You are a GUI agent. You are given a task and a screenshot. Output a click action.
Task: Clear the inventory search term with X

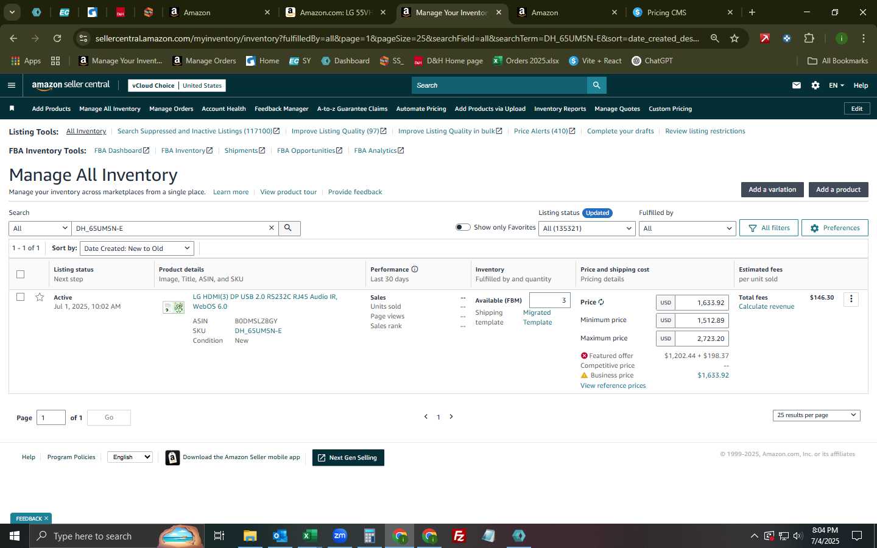(272, 228)
